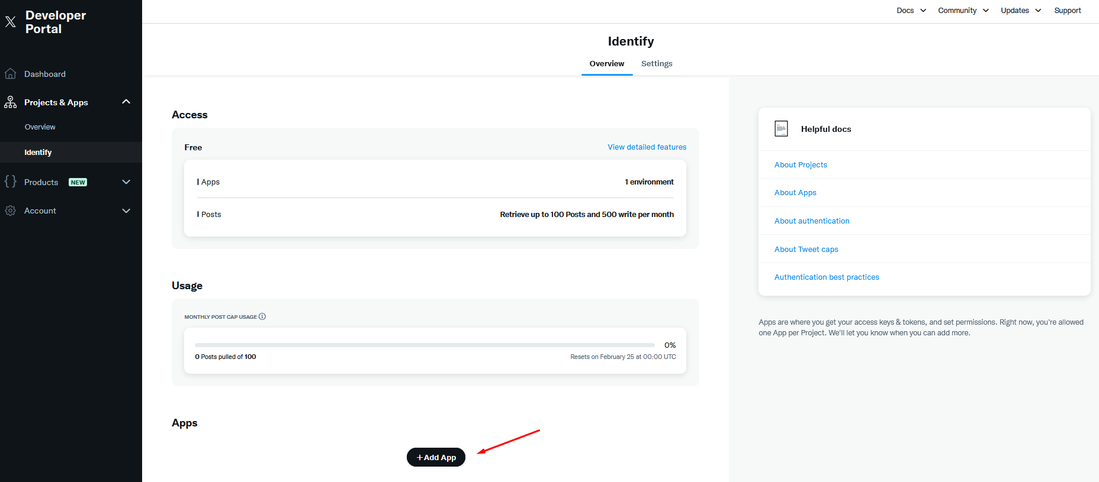Click the Posts row in Access card
The height and width of the screenshot is (482, 1099).
435,215
